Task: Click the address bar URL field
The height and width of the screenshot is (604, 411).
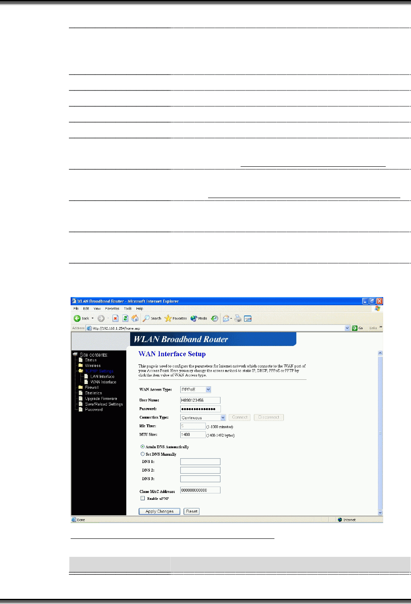Action: coord(218,328)
